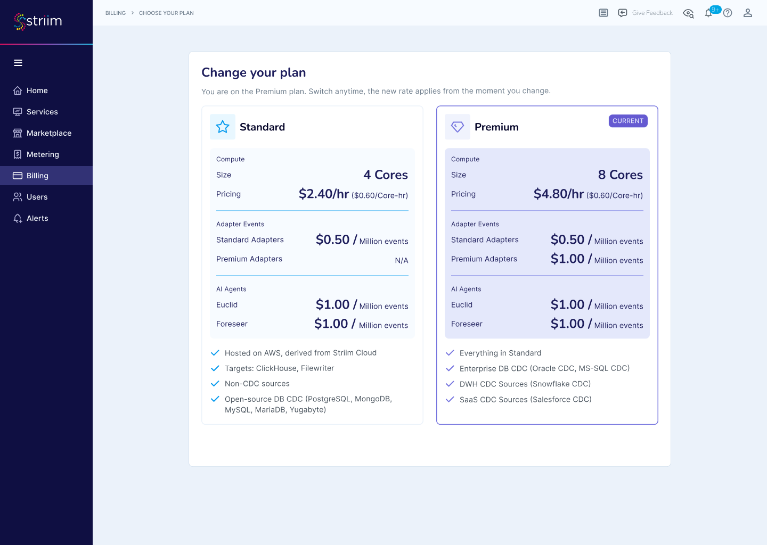767x545 pixels.
Task: Click 'Everything in Standard' feature text
Action: (500, 353)
